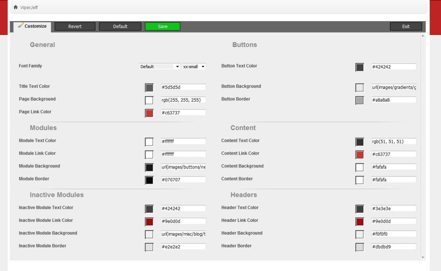Image resolution: width=441 pixels, height=271 pixels.
Task: Click the scrollbar up arrow
Action: click(x=423, y=35)
